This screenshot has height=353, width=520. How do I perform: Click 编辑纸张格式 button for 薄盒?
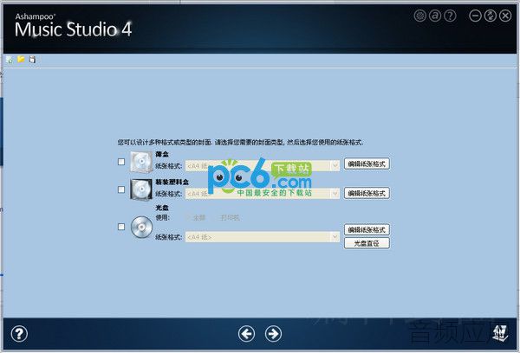(x=367, y=164)
